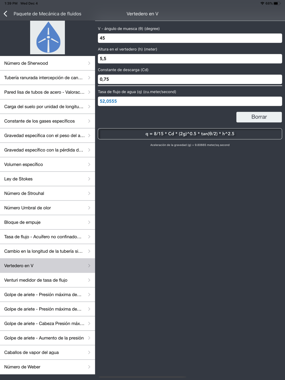Edit weir height field showing 5,5
This screenshot has width=285, height=380.
tap(190, 59)
